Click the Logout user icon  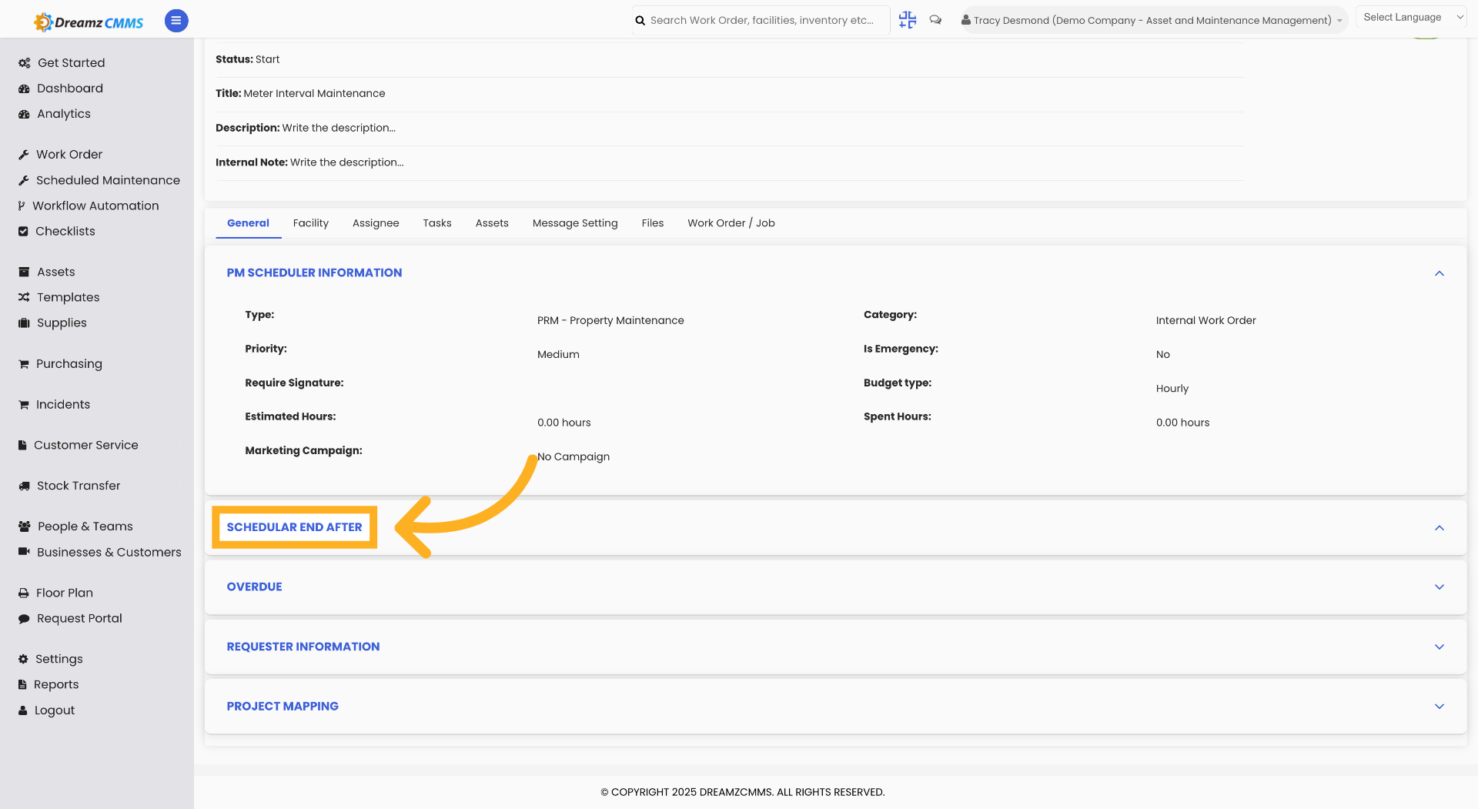pos(23,710)
